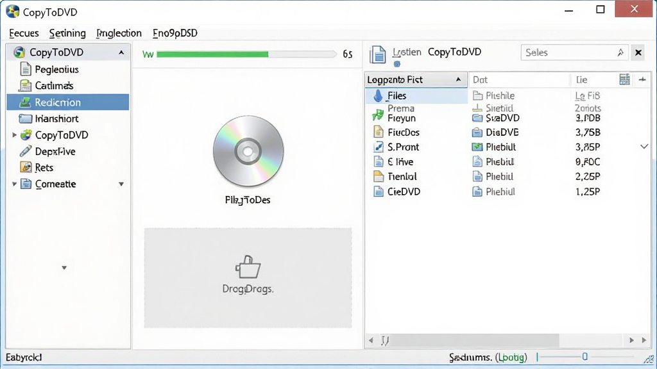Select the Files row

point(416,96)
